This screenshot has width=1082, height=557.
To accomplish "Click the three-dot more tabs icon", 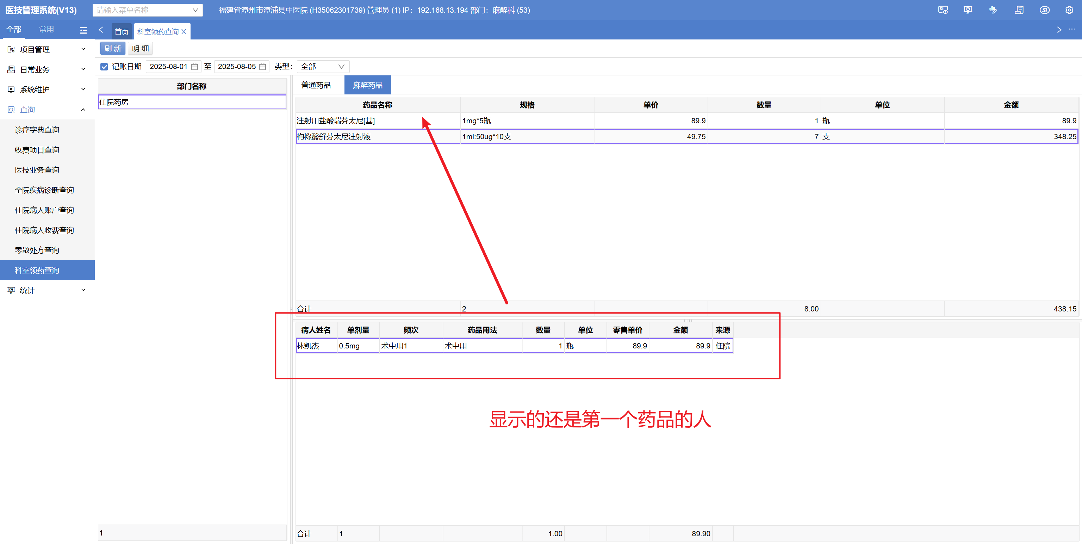I will pos(1072,29).
